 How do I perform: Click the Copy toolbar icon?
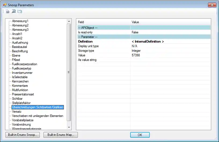point(20,11)
